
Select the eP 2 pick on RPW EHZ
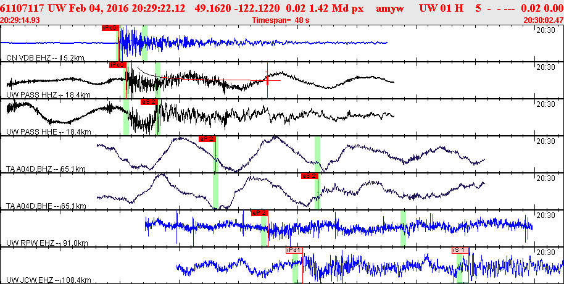(259, 213)
